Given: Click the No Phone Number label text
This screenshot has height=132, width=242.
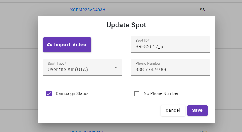Looking at the screenshot, I should point(161,93).
